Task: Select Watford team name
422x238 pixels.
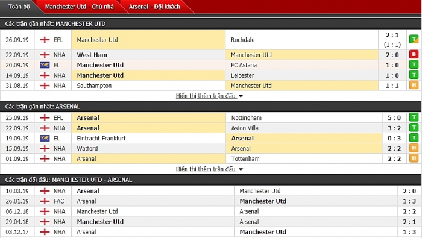Action: (87, 148)
